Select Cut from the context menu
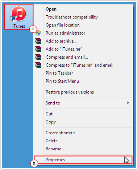This screenshot has height=170, width=138. (83, 114)
